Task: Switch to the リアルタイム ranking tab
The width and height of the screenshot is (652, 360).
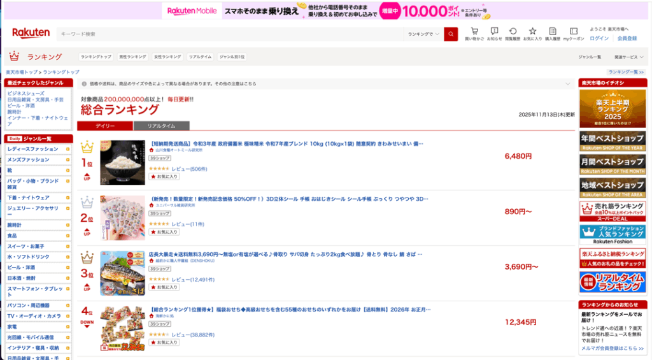Action: tap(161, 126)
